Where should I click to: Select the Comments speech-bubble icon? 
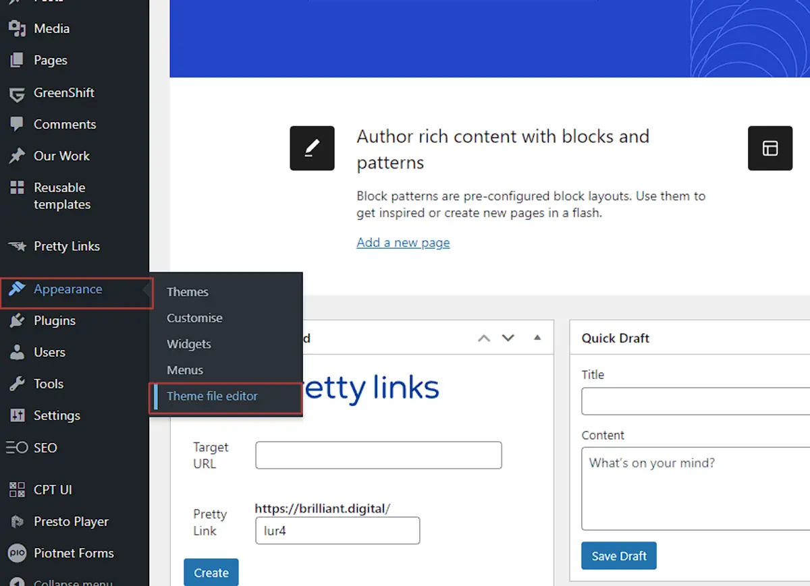(17, 124)
